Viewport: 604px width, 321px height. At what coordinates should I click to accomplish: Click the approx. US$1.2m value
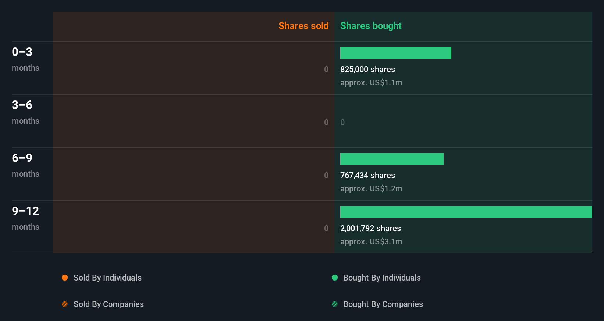click(371, 189)
